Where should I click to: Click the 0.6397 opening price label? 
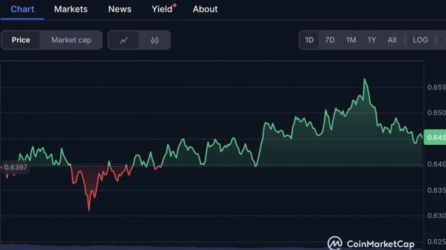click(x=15, y=167)
